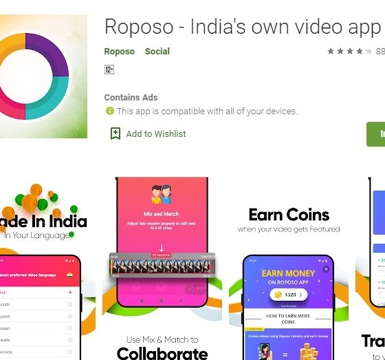
Task: Click the two-people Mix and Match icon
Action: click(162, 195)
